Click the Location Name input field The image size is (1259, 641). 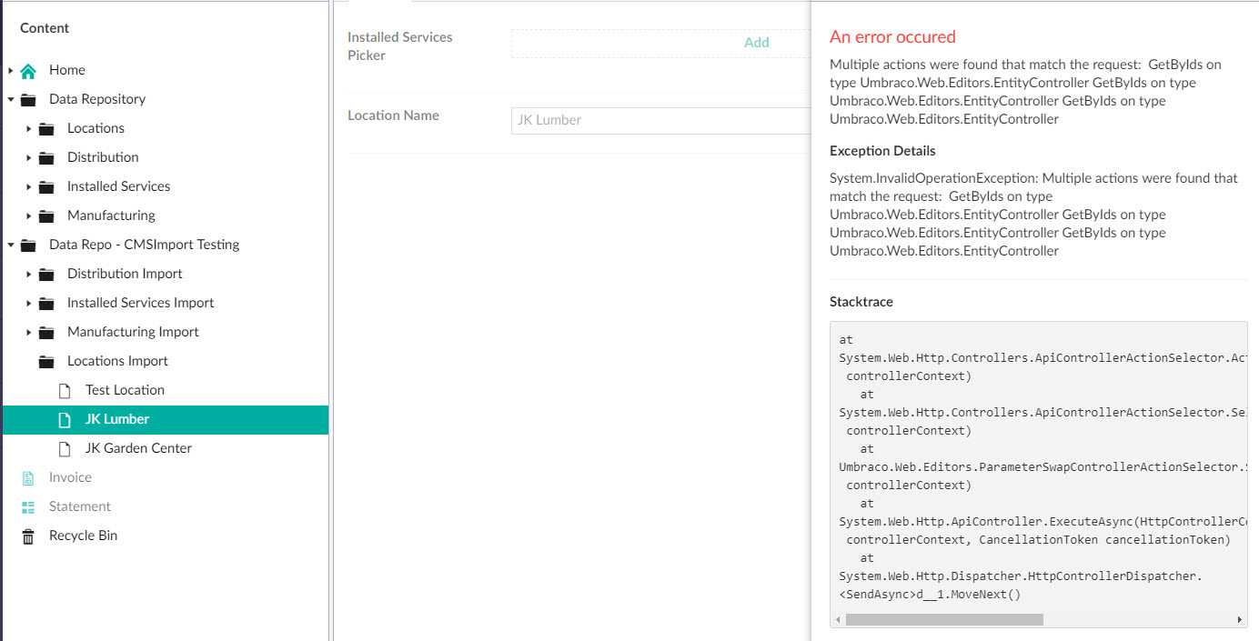coord(660,120)
